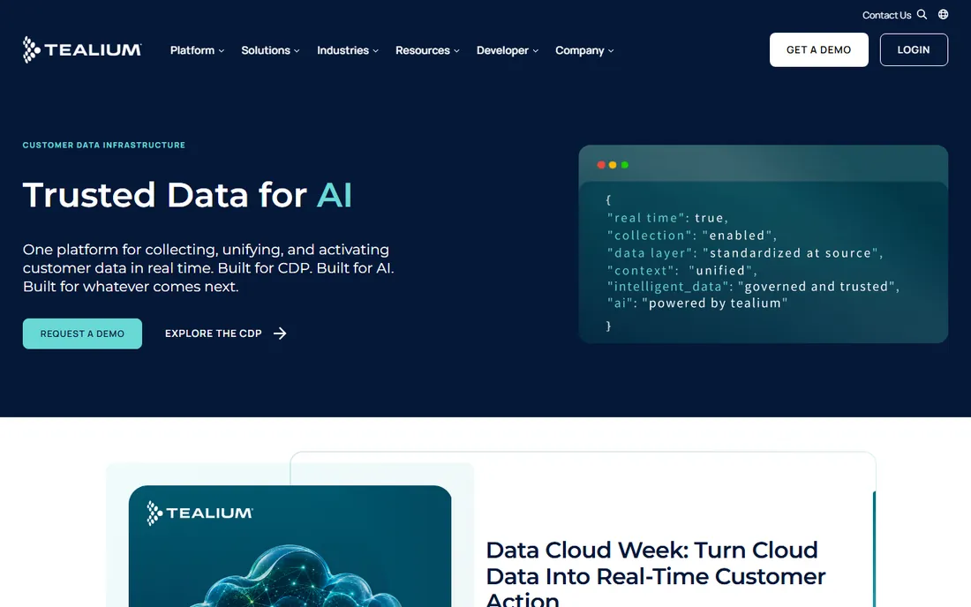Expand the Solutions menu chevron
The height and width of the screenshot is (607, 971).
click(297, 51)
